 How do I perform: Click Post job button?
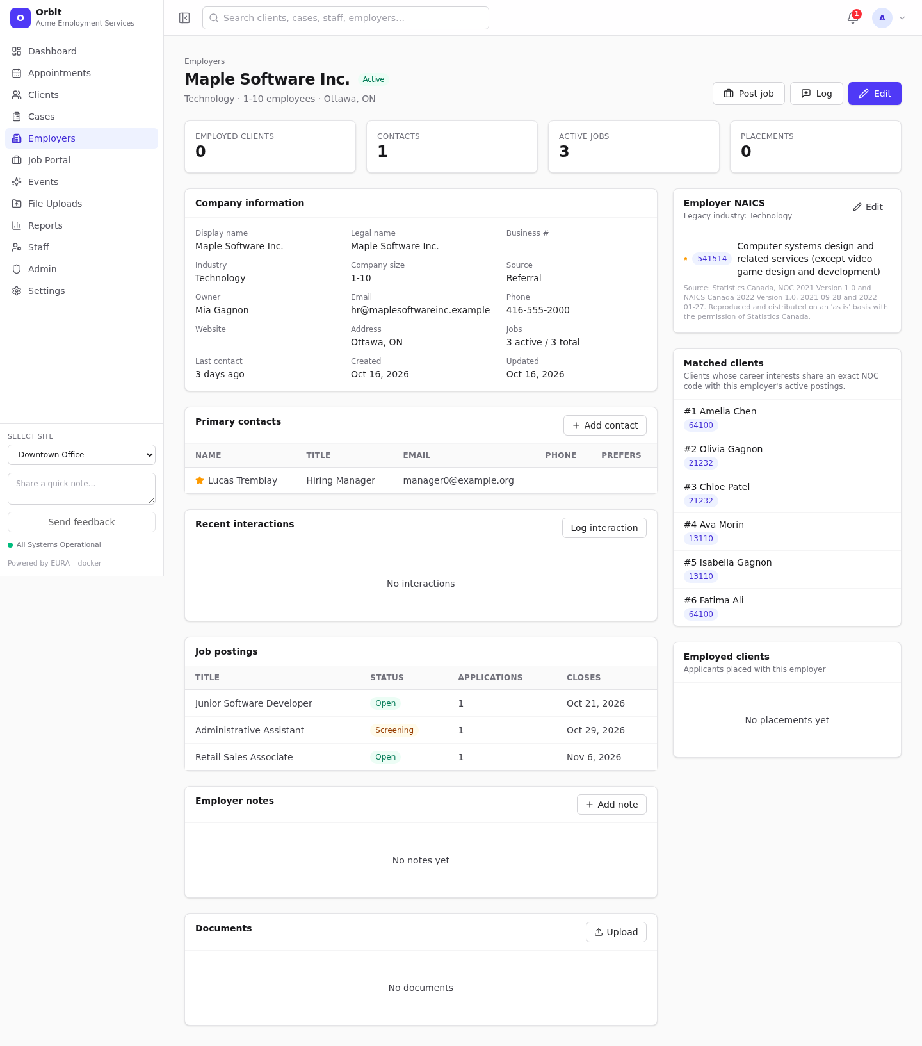point(748,94)
